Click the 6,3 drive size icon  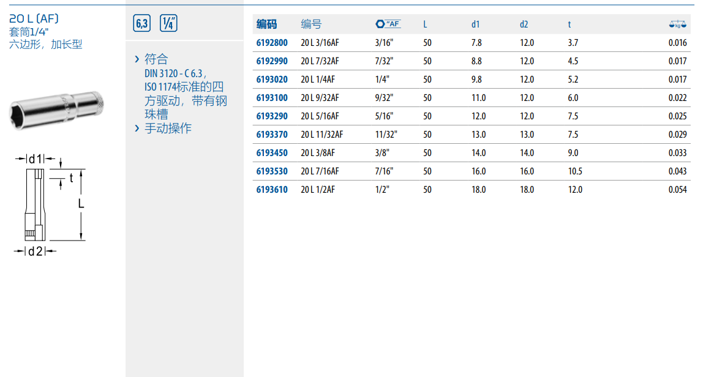141,24
